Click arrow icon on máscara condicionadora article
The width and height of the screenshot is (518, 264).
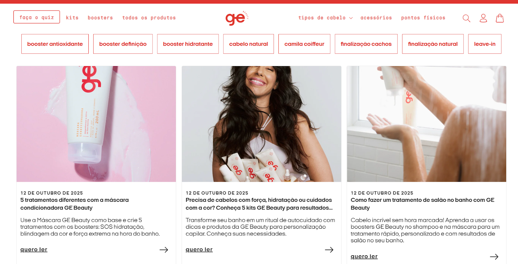pyautogui.click(x=164, y=250)
